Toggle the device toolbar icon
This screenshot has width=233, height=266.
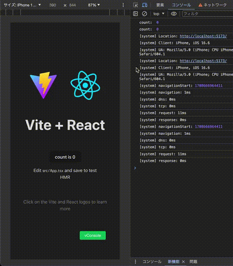[144, 5]
